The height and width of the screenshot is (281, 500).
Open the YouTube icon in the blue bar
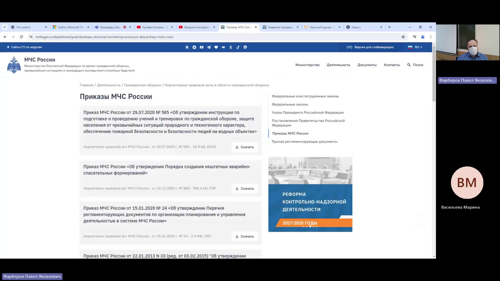202,47
